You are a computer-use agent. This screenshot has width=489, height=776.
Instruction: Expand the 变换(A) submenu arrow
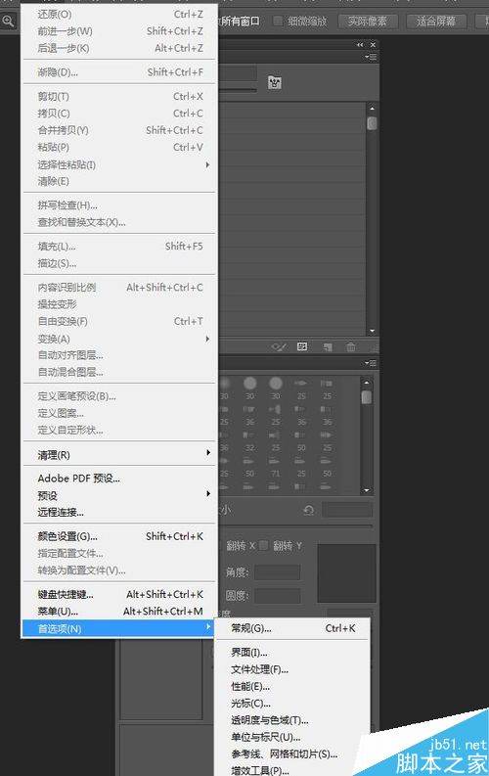point(207,339)
